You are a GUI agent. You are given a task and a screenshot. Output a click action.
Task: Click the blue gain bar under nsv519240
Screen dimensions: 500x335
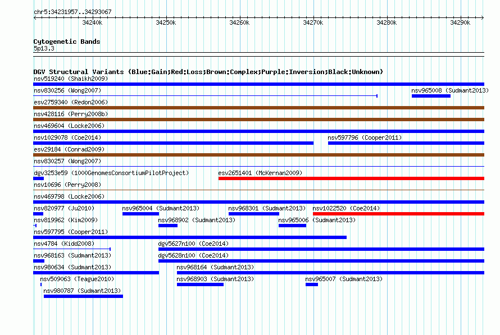(258, 84)
